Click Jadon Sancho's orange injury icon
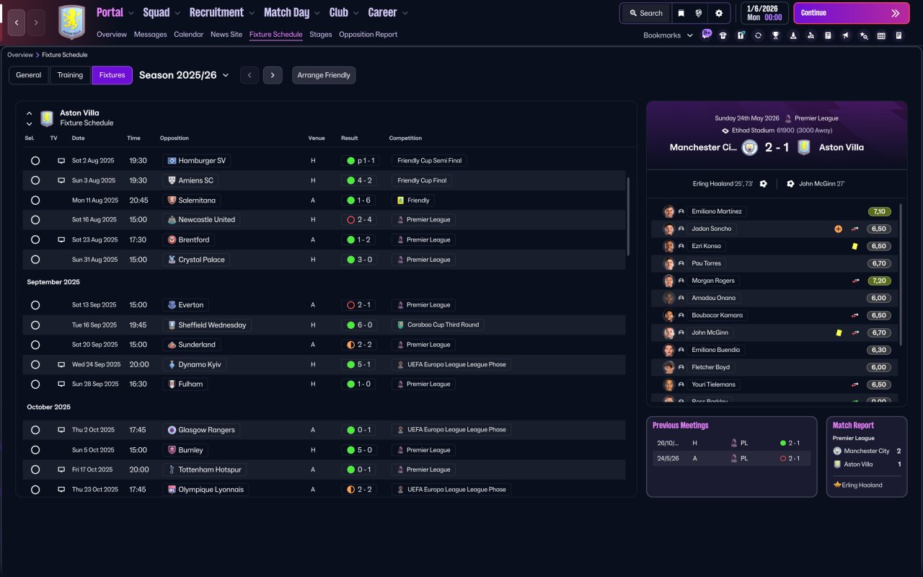Screen dimensions: 923x577 838,229
